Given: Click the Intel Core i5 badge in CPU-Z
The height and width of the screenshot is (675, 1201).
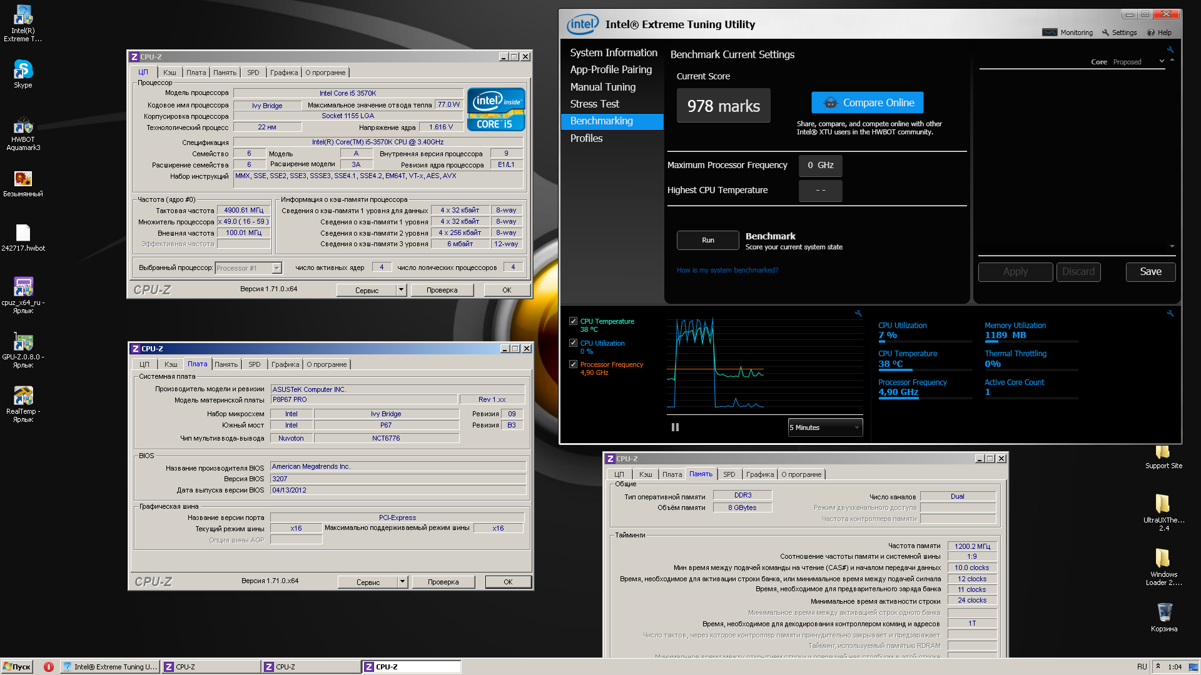Looking at the screenshot, I should click(496, 109).
